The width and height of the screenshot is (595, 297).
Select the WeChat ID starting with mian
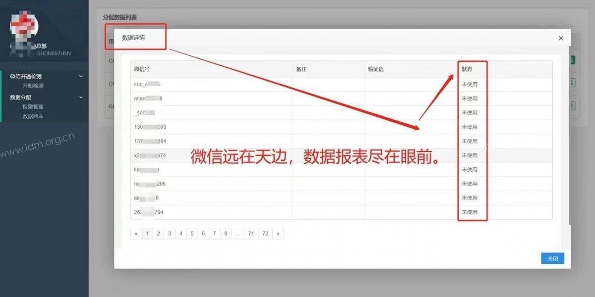tap(148, 99)
